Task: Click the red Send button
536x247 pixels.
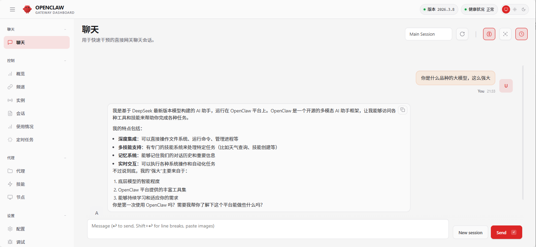Action: (506, 233)
